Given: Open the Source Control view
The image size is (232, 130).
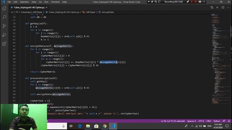Looking at the screenshot, I should (x=4, y=26).
